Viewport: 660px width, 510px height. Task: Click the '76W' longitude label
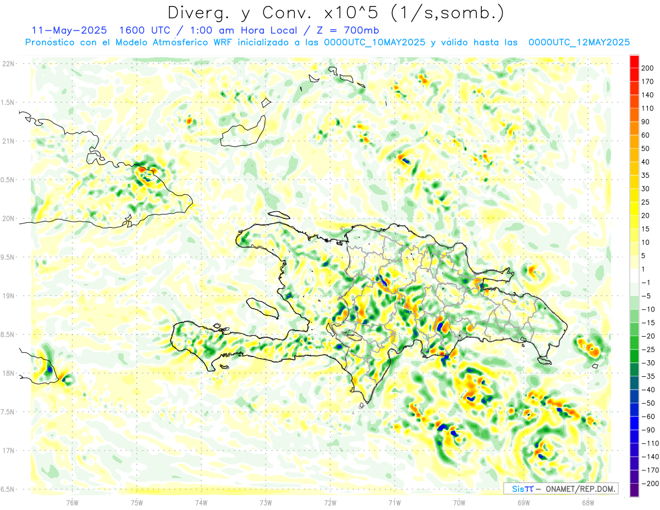point(72,503)
